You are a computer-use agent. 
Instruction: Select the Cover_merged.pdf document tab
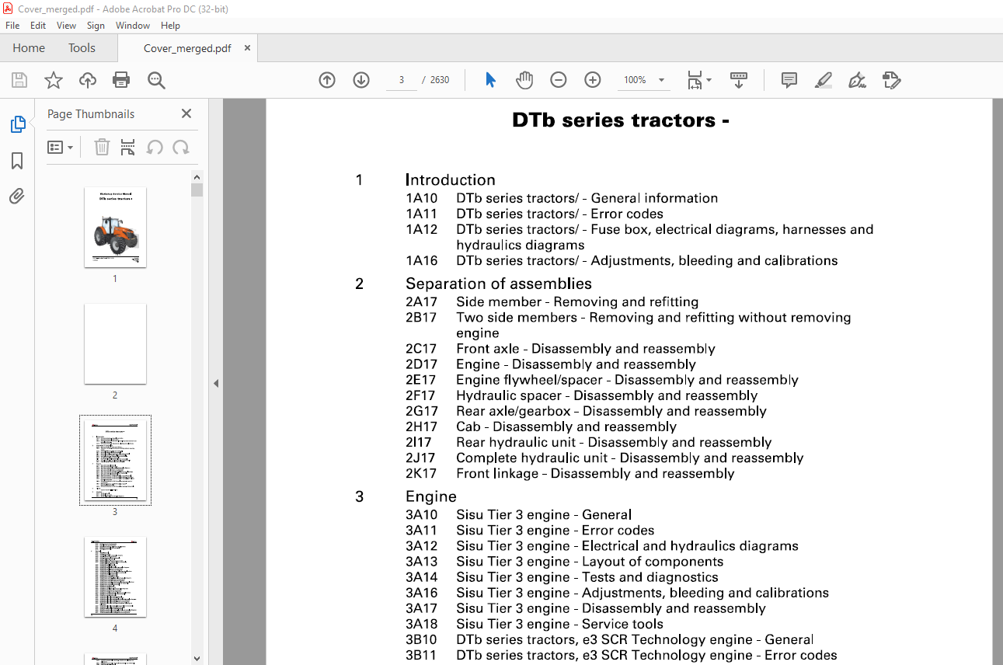click(187, 48)
